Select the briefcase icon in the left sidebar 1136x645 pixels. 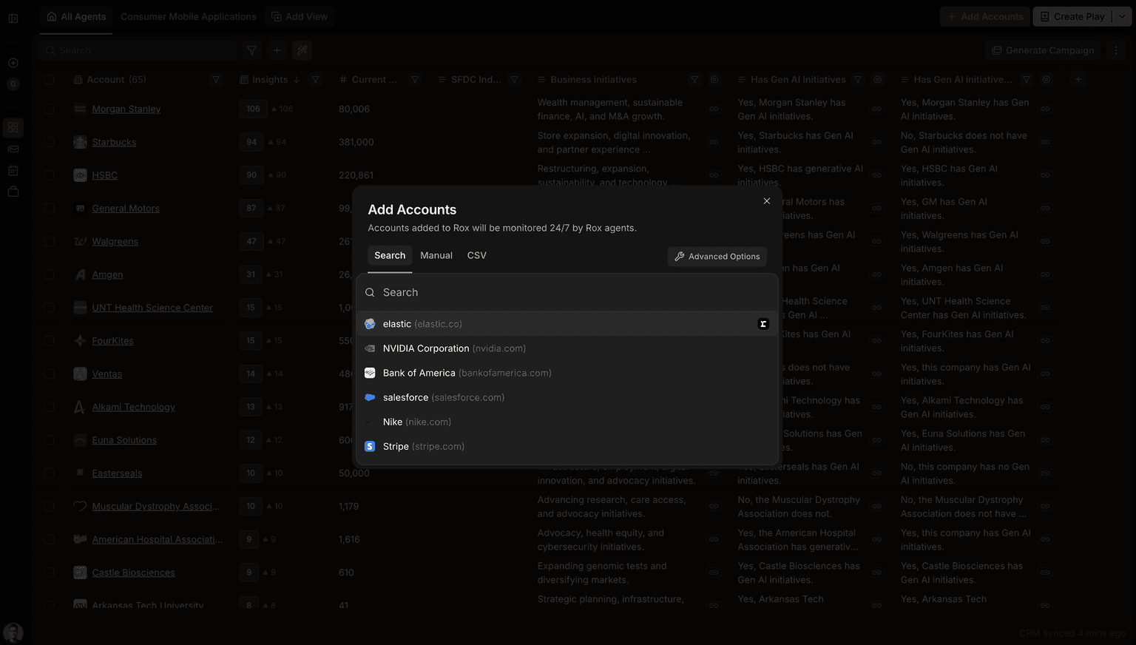pyautogui.click(x=13, y=191)
